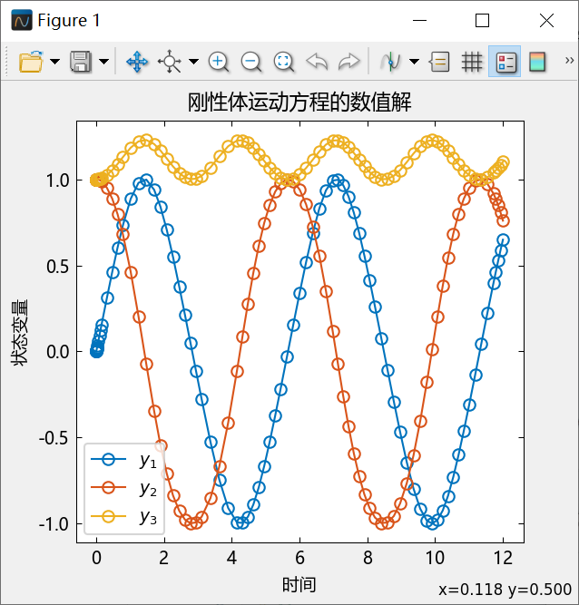Expand the toolbar overflow chevron
This screenshot has width=579, height=605.
point(569,61)
